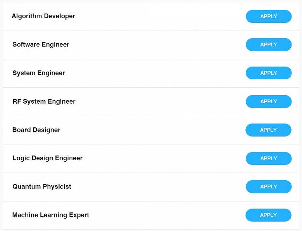Screen dimensions: 302x231
Task: Select the System Engineer title text
Action: click(39, 73)
